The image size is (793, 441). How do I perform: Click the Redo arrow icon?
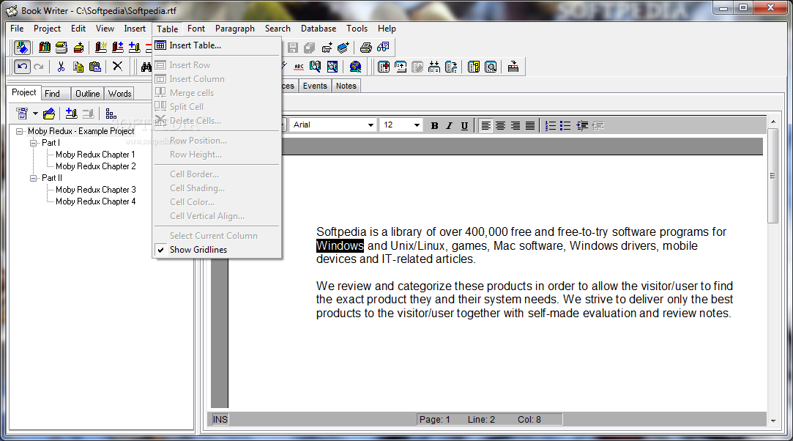(39, 67)
